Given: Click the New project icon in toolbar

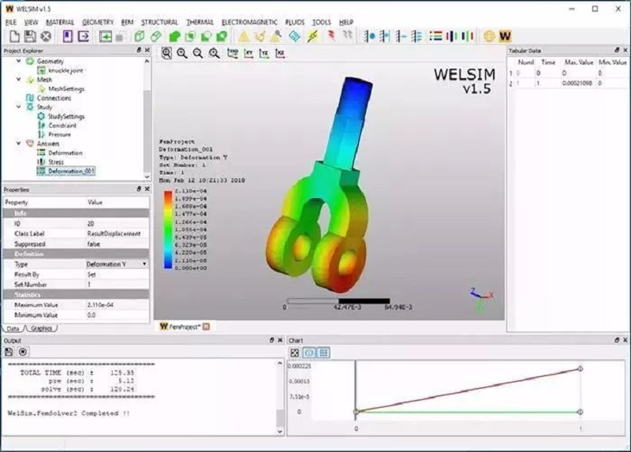Looking at the screenshot, I should pos(12,36).
